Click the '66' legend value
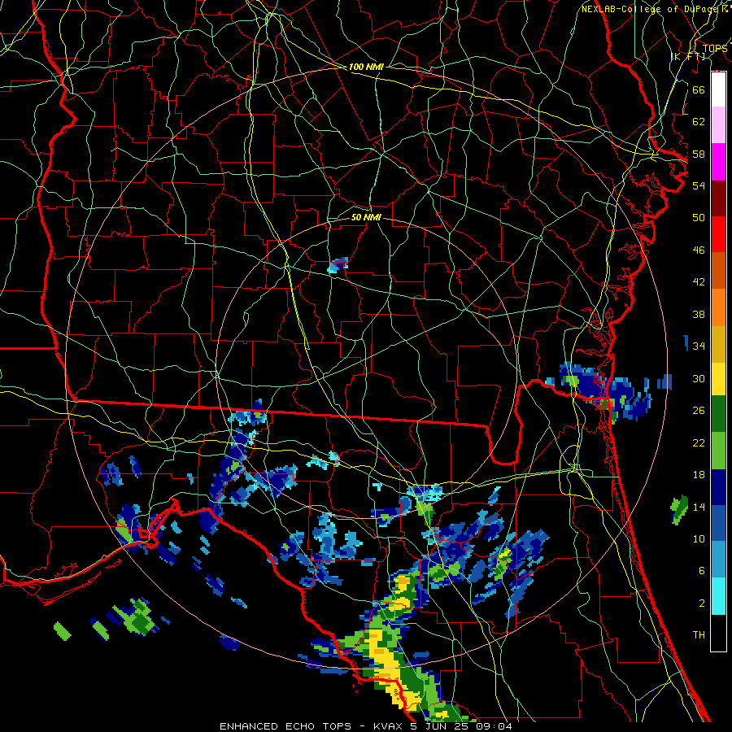Viewport: 732px width, 732px height. pos(699,89)
